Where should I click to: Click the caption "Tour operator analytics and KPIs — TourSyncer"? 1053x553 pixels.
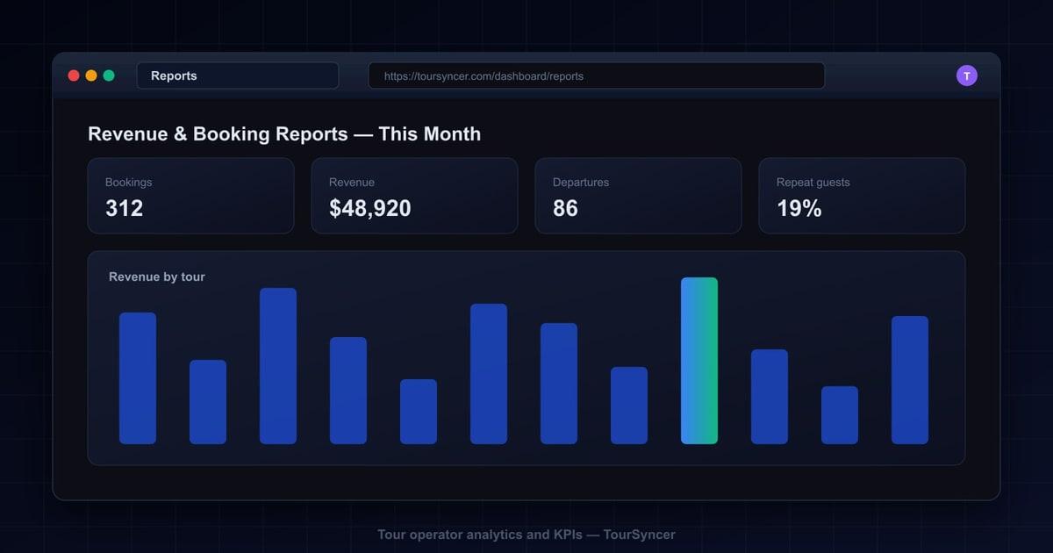526,535
